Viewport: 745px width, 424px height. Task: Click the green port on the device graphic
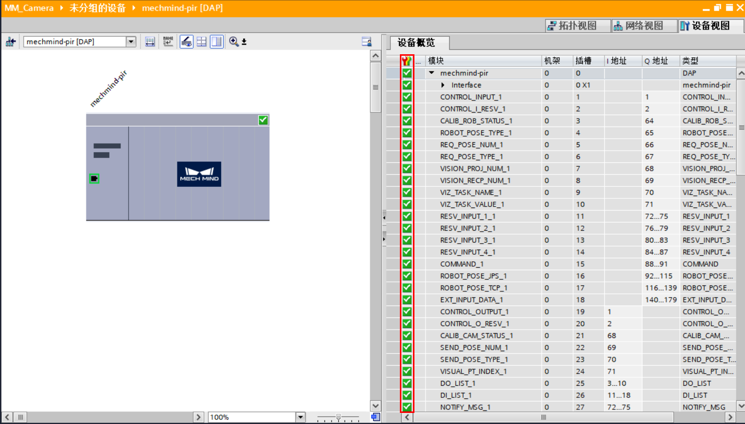pyautogui.click(x=94, y=178)
